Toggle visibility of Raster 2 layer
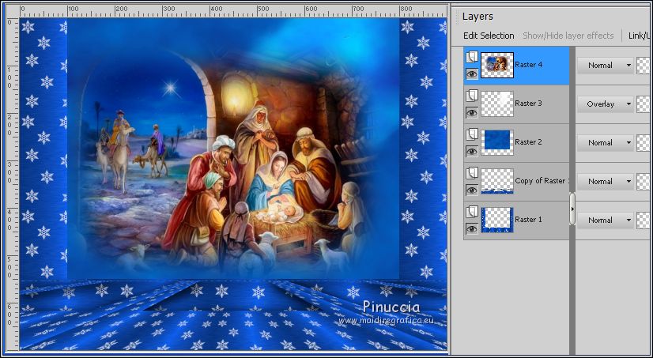Image resolution: width=653 pixels, height=358 pixels. pyautogui.click(x=472, y=152)
